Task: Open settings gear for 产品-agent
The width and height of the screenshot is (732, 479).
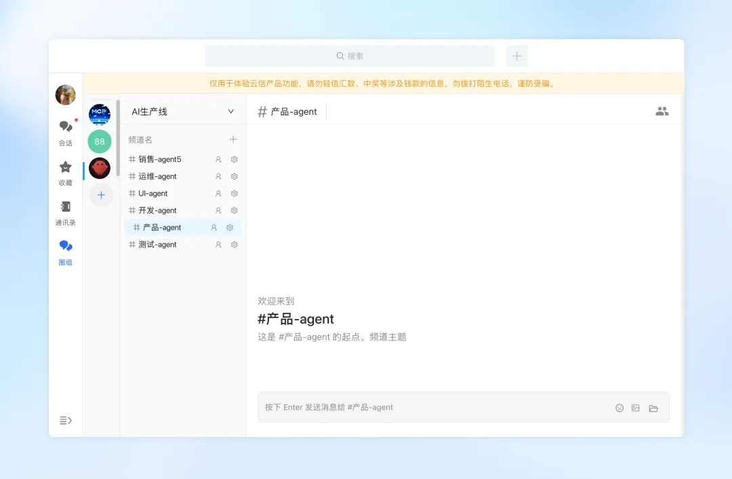Action: [x=230, y=227]
